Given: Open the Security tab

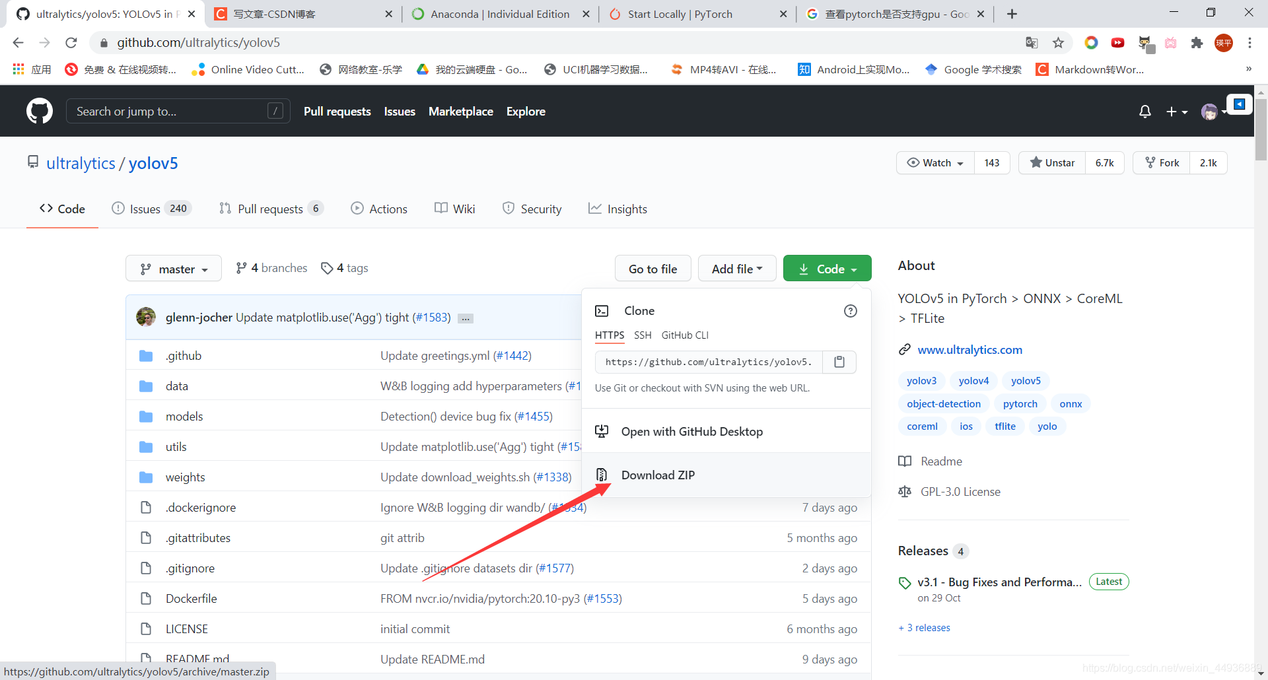Looking at the screenshot, I should [532, 209].
